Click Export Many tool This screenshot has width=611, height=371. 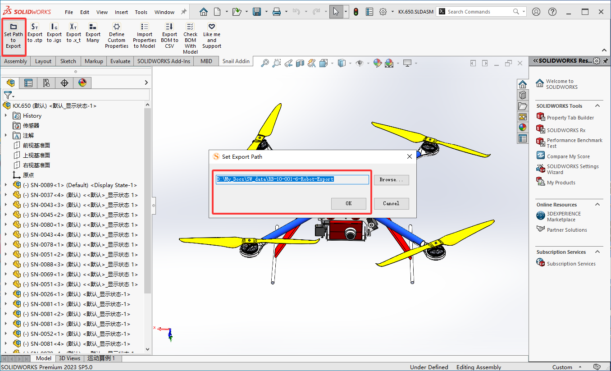(93, 34)
